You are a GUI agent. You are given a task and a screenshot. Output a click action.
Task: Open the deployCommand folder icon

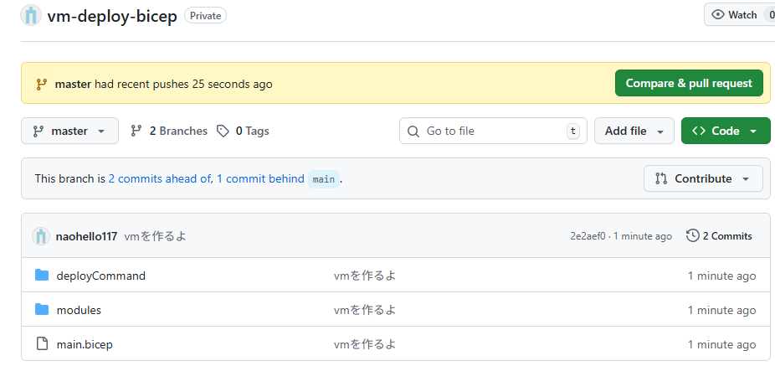[x=42, y=276]
